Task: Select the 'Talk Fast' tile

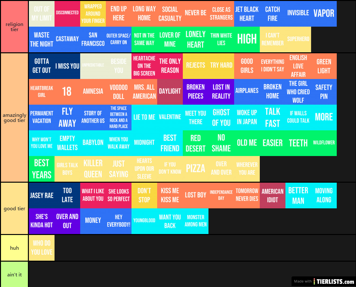Action: tap(272, 117)
